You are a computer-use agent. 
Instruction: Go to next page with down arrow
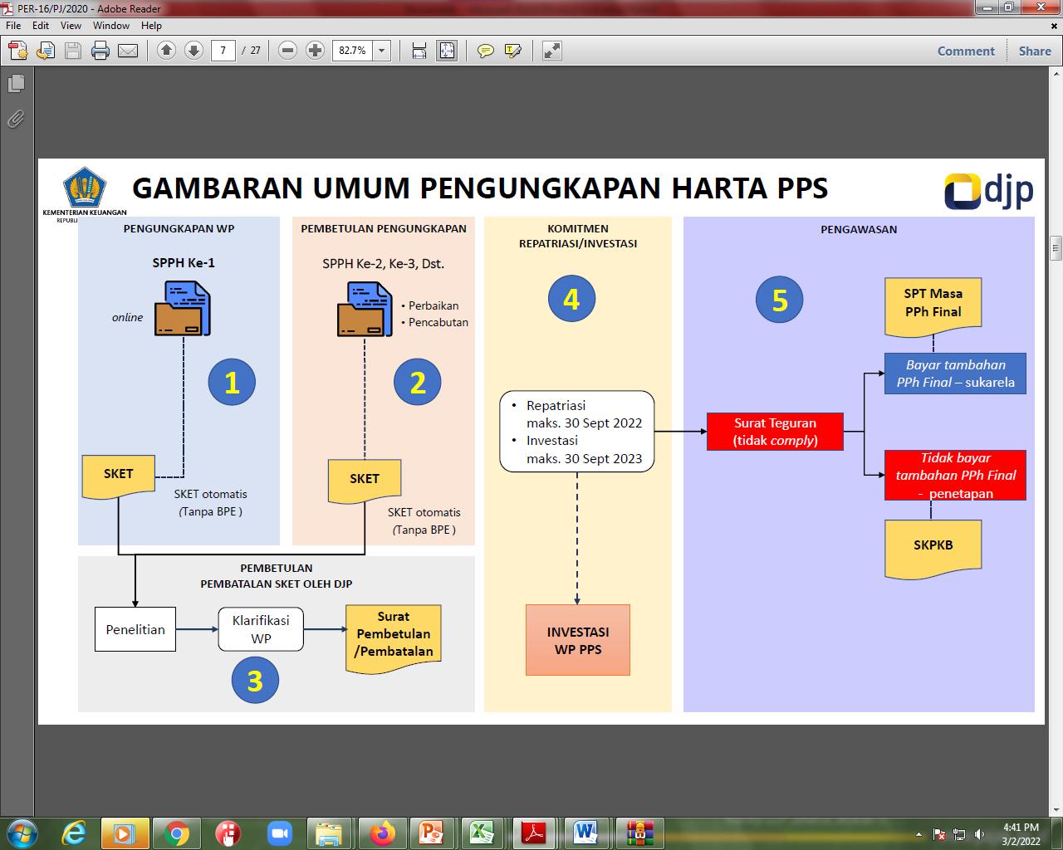click(x=193, y=51)
